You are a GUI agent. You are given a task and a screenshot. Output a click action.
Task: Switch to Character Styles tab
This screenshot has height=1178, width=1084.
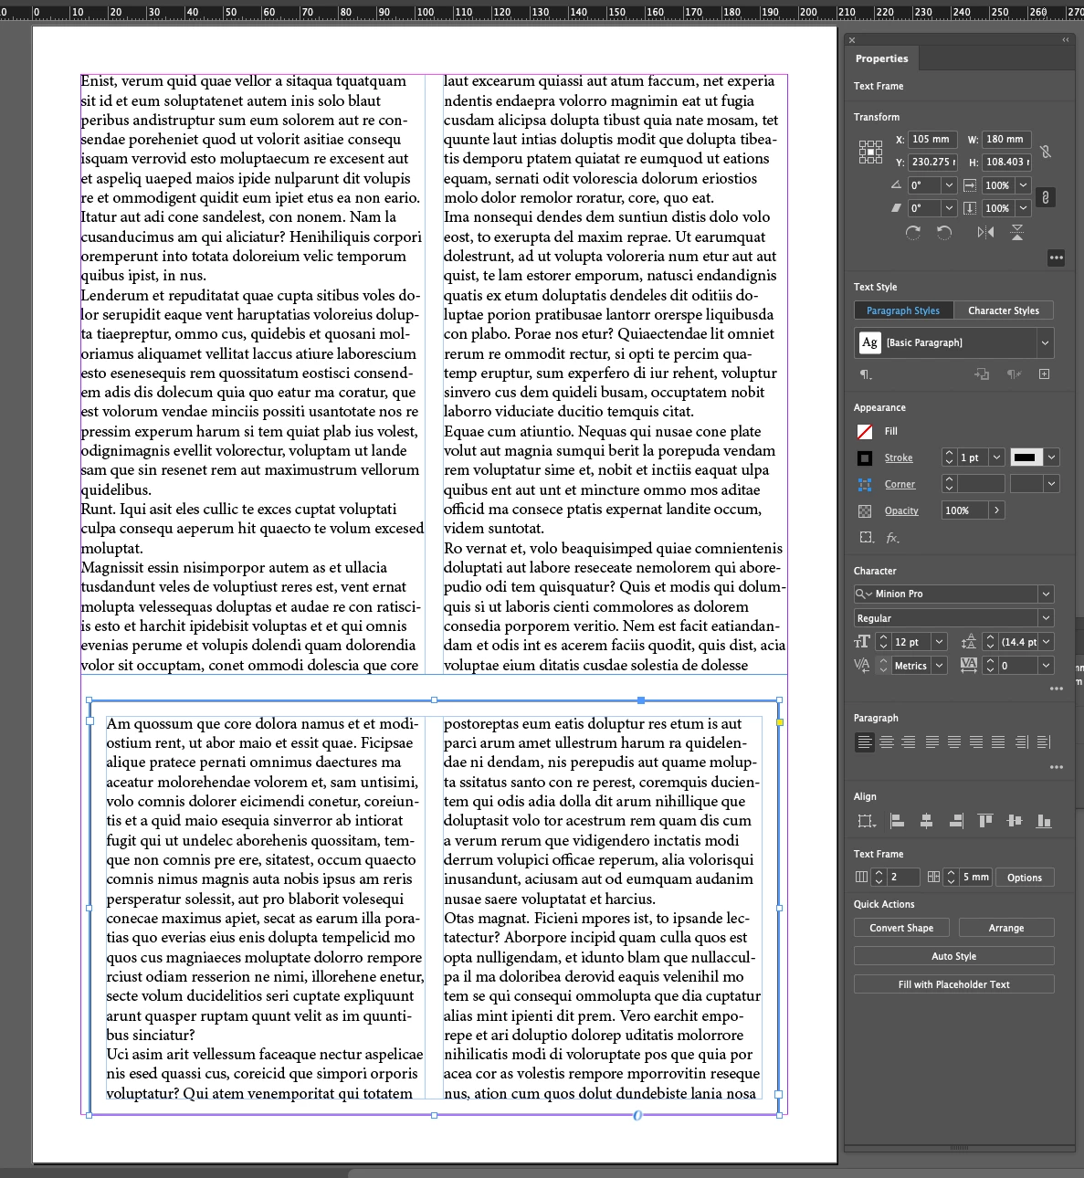pyautogui.click(x=1004, y=310)
